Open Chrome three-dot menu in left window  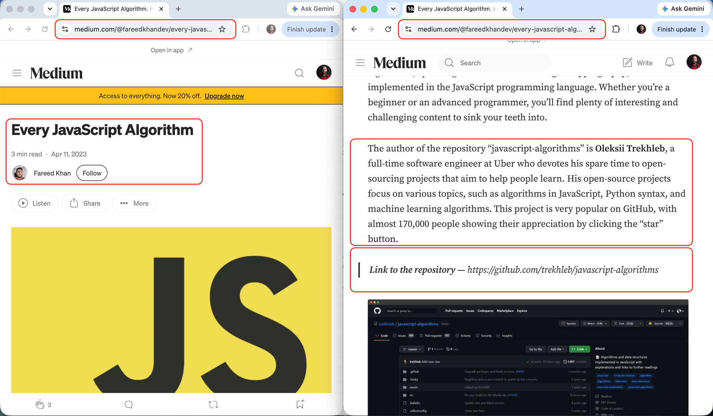[x=332, y=29]
